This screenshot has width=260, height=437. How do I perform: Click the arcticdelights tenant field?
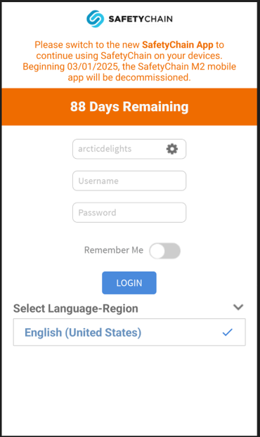[129, 149]
